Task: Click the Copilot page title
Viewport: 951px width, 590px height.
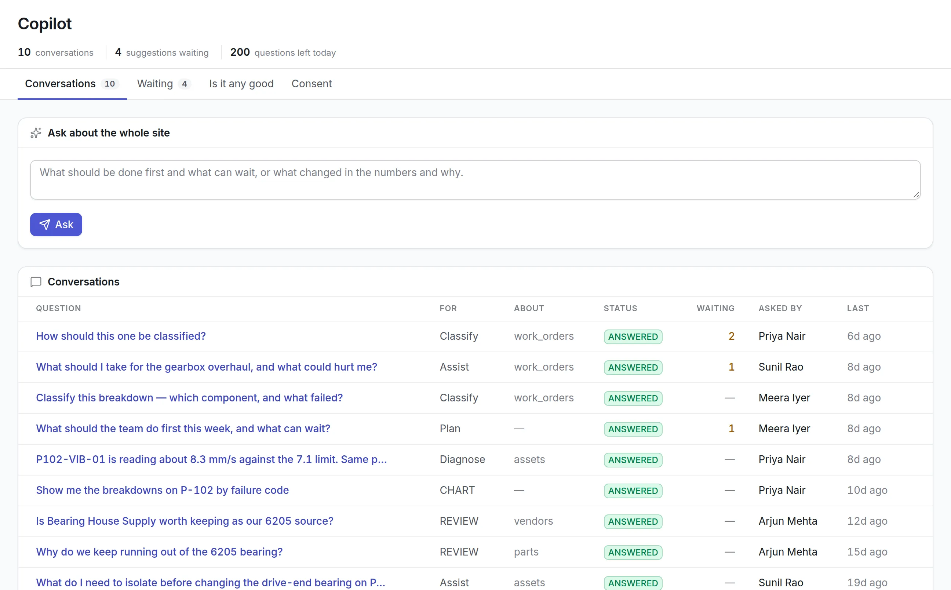Action: point(45,24)
